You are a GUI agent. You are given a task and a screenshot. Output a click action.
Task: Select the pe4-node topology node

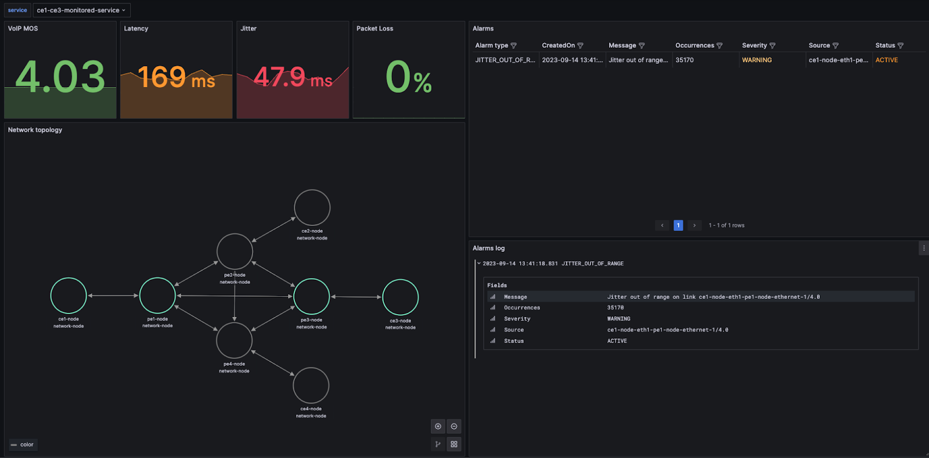tap(234, 340)
